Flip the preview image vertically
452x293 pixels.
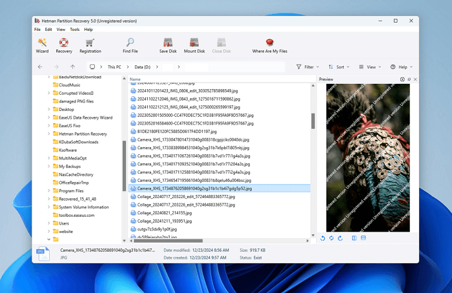click(x=363, y=238)
